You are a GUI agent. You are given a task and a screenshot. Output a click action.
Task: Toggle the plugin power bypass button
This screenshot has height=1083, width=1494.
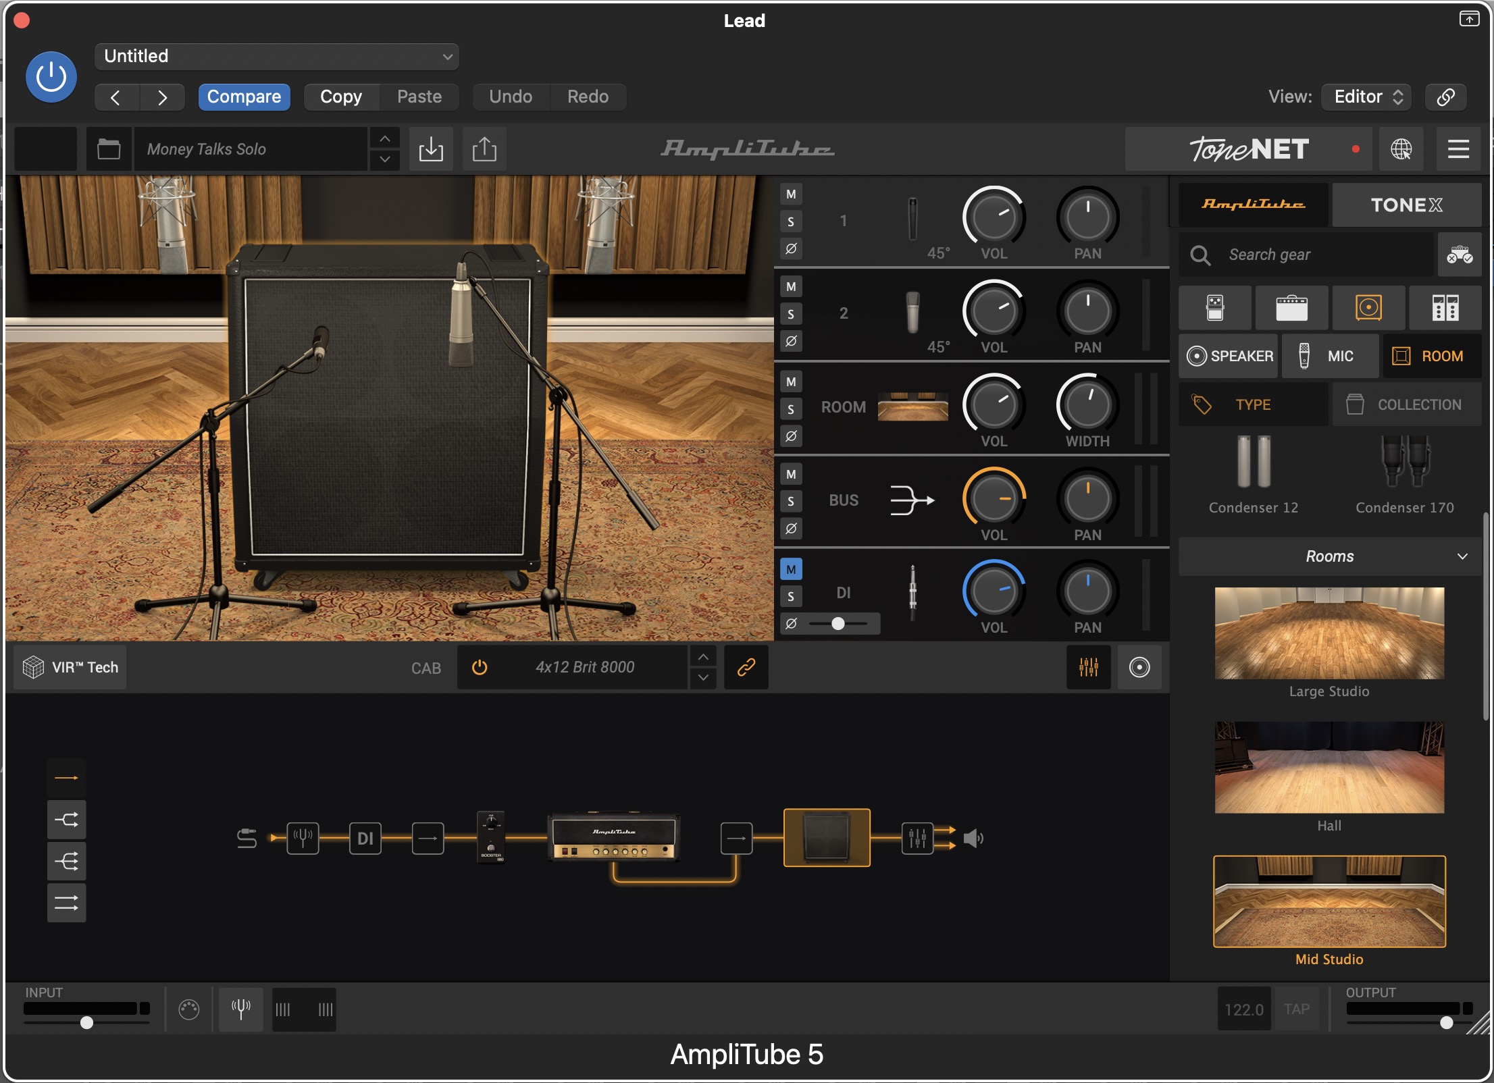(51, 76)
